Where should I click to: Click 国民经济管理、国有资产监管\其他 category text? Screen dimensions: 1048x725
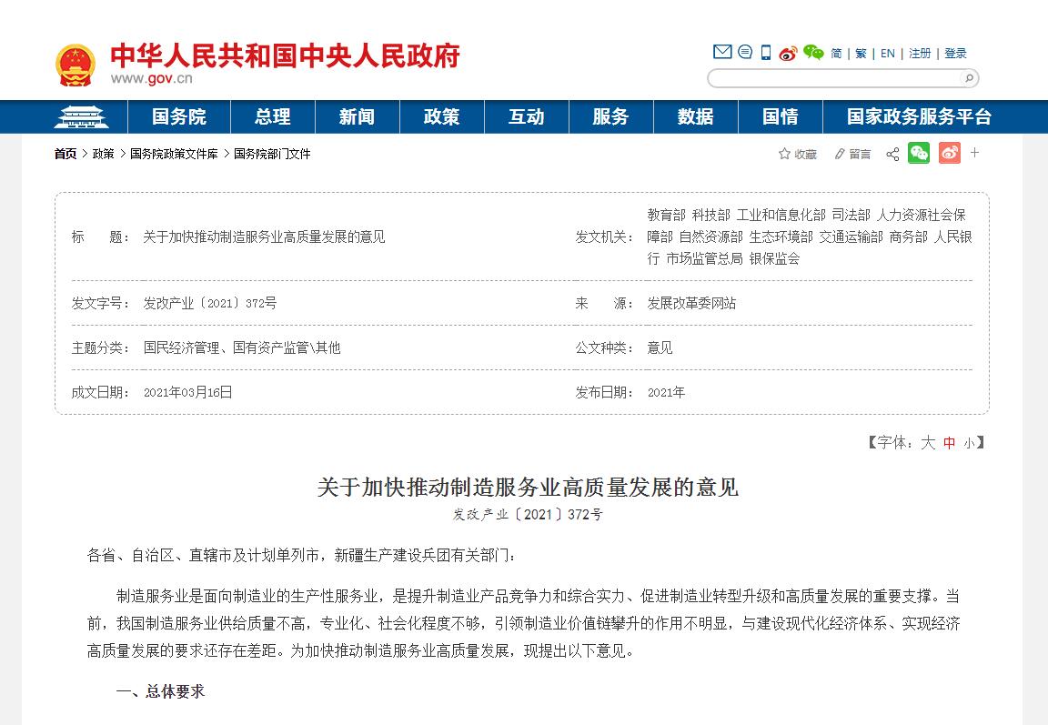tap(242, 347)
